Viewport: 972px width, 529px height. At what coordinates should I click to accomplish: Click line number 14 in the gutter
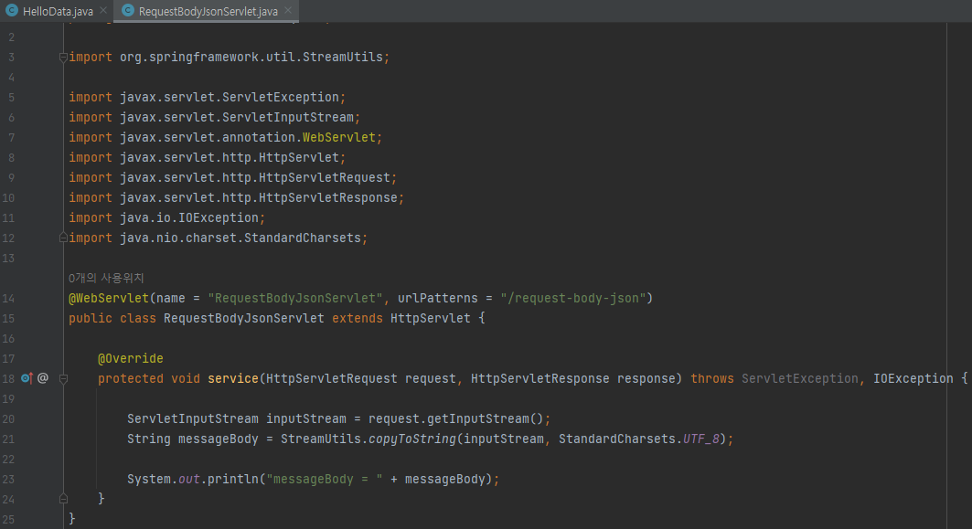coord(8,299)
